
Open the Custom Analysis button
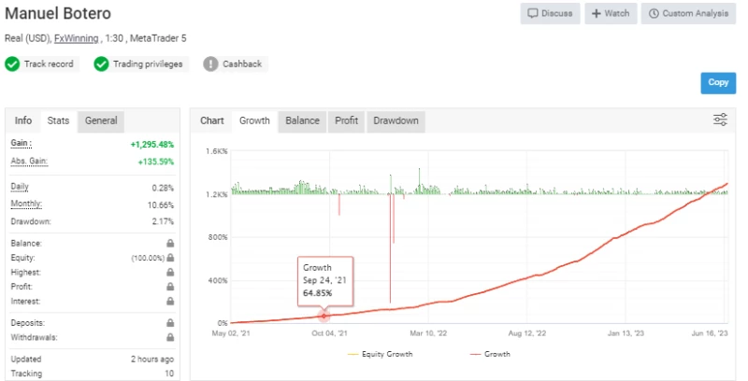(x=688, y=14)
